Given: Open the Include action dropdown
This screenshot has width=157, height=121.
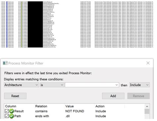Looking at the screenshot, I should tap(139, 85).
